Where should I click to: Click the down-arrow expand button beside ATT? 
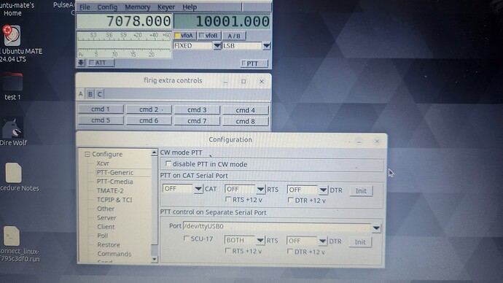coord(81,63)
